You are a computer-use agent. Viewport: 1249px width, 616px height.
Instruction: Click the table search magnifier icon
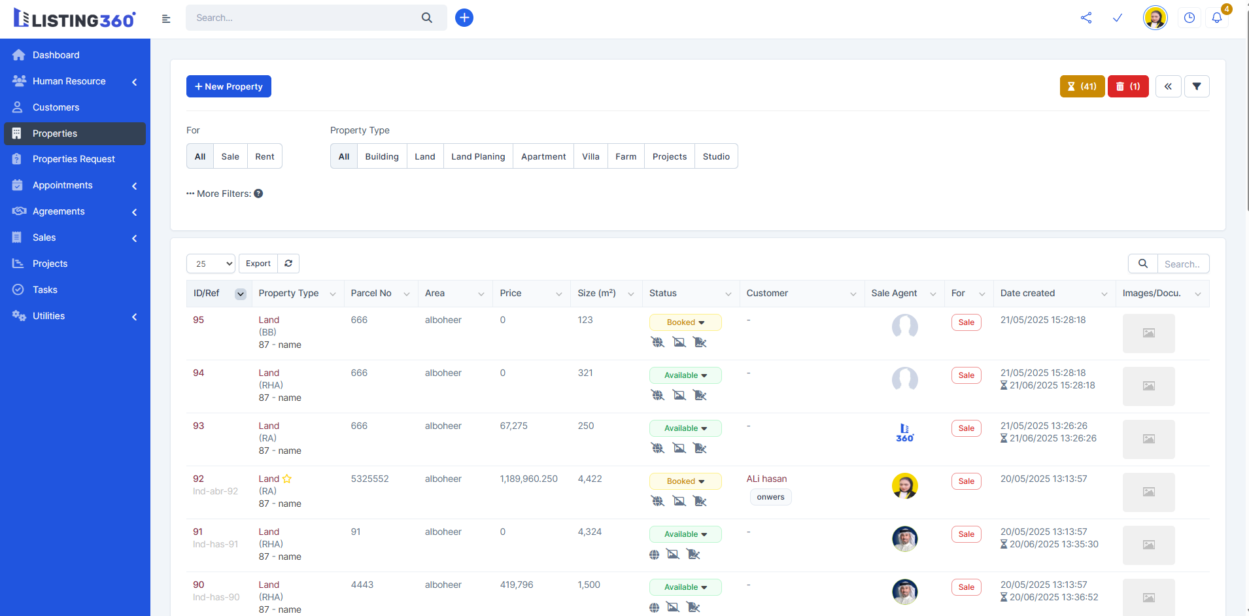pos(1143,264)
